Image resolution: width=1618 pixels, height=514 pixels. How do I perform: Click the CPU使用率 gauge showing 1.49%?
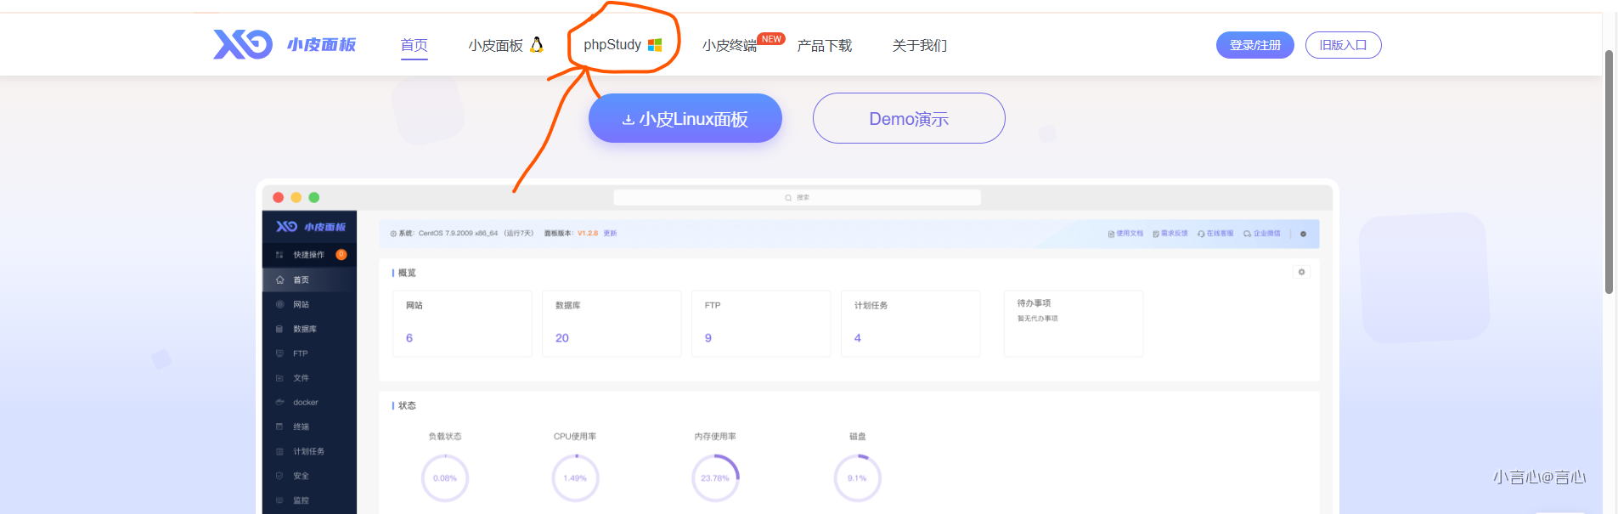pos(575,477)
